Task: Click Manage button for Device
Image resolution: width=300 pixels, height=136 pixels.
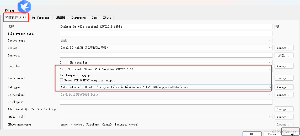Action: (284, 48)
